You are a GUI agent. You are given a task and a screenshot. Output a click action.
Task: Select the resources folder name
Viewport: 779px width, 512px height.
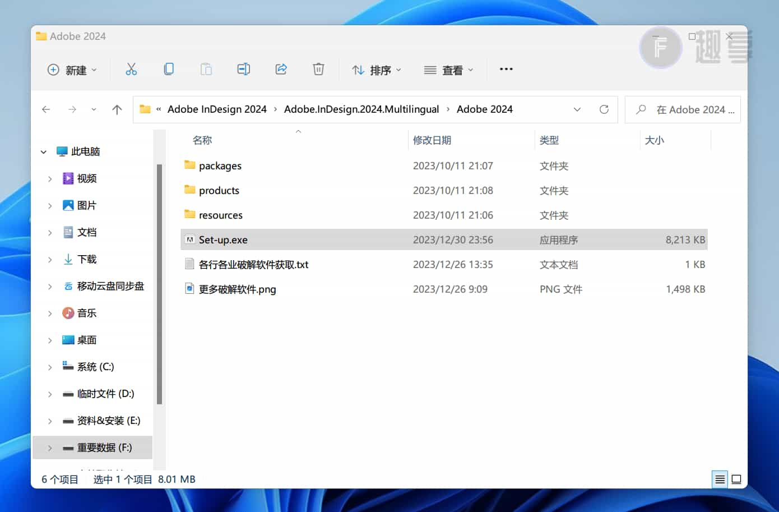click(x=221, y=215)
